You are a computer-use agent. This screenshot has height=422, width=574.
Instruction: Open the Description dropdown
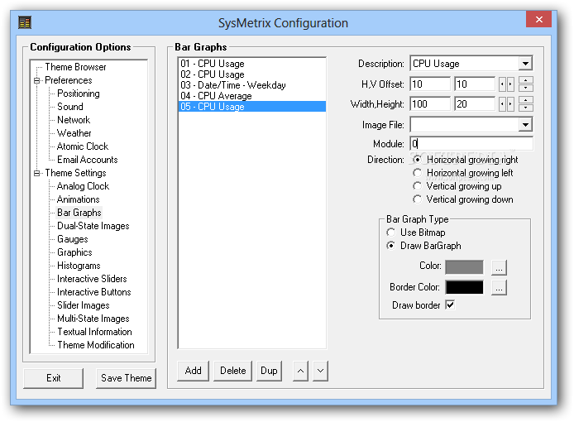coord(525,64)
